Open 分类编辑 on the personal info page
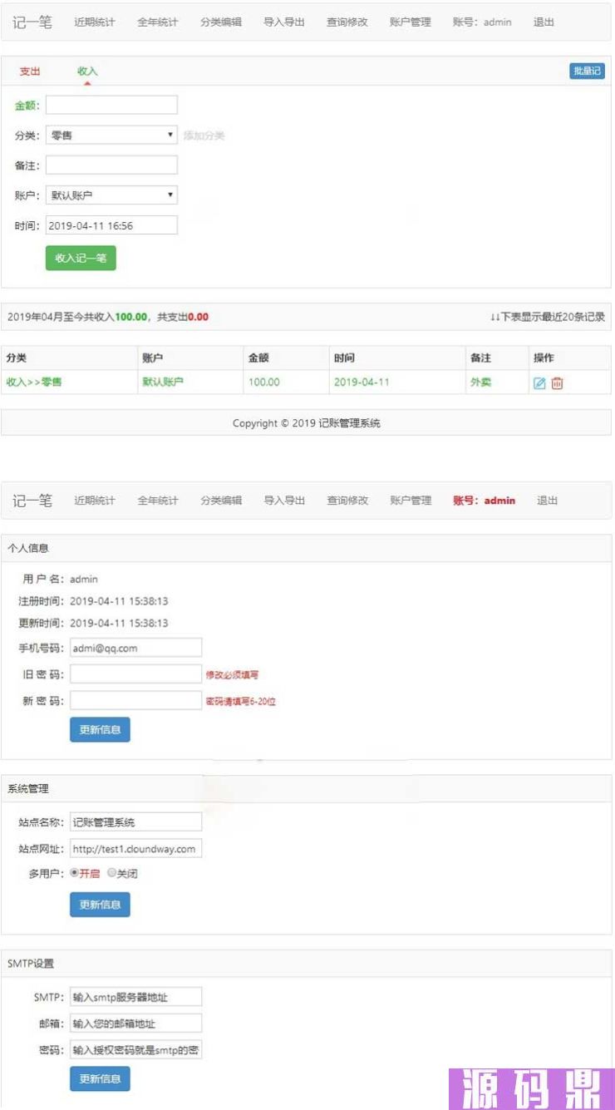This screenshot has height=1110, width=615. tap(221, 501)
